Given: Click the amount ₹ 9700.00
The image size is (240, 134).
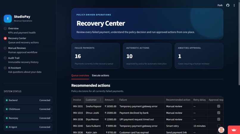Looking at the screenshot, I should pos(111,132).
